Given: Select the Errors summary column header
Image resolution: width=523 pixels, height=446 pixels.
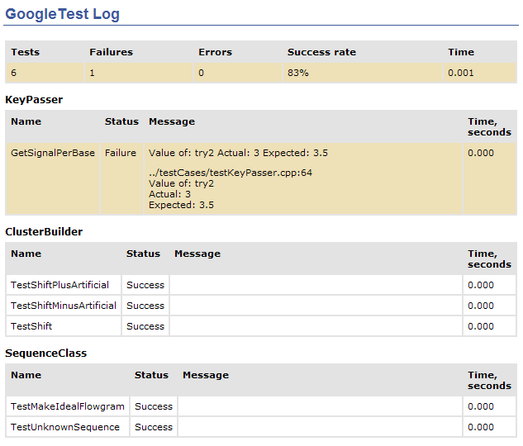Looking at the screenshot, I should (215, 52).
